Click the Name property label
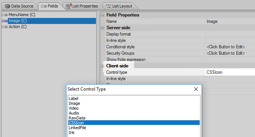 (x=111, y=21)
